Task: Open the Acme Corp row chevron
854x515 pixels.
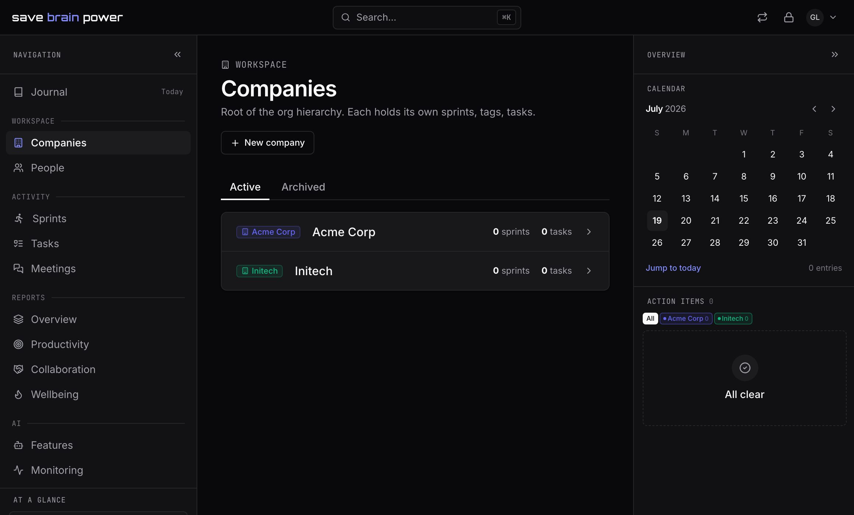Action: pos(589,232)
